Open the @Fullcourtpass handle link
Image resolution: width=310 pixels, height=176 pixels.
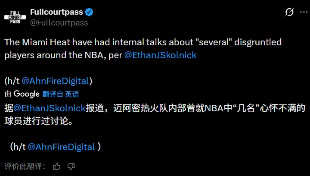59,22
